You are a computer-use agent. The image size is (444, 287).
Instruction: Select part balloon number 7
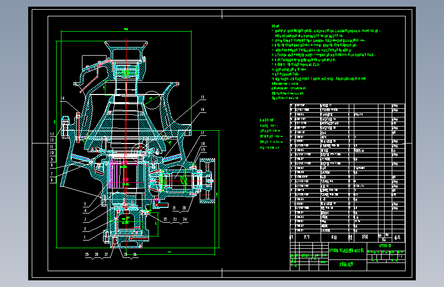pos(52,174)
